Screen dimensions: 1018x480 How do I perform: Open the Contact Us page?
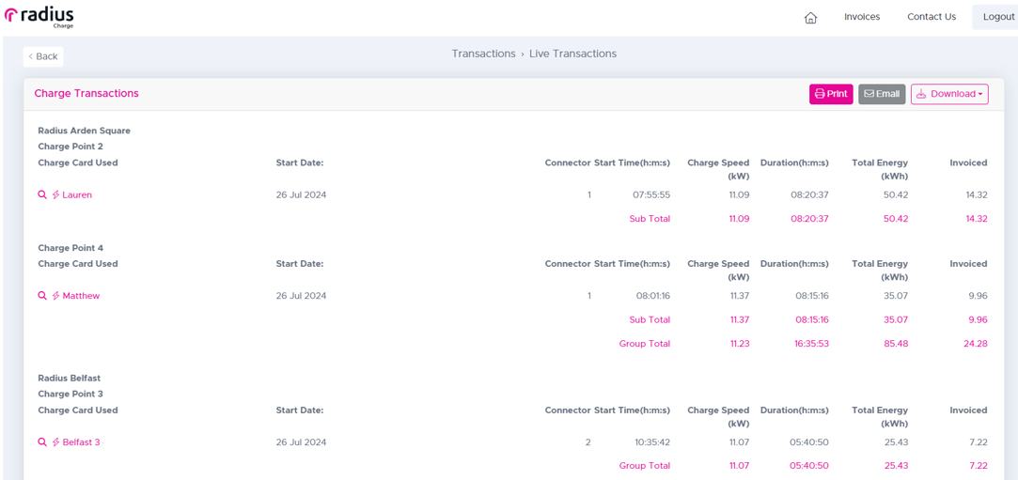click(x=931, y=17)
